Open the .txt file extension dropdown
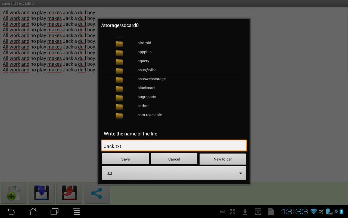 tap(174, 173)
